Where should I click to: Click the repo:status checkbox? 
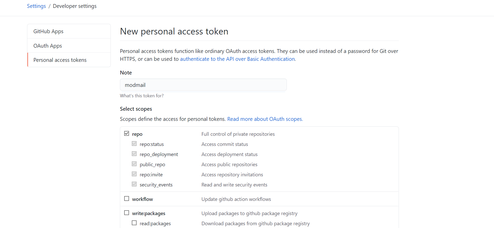(134, 144)
